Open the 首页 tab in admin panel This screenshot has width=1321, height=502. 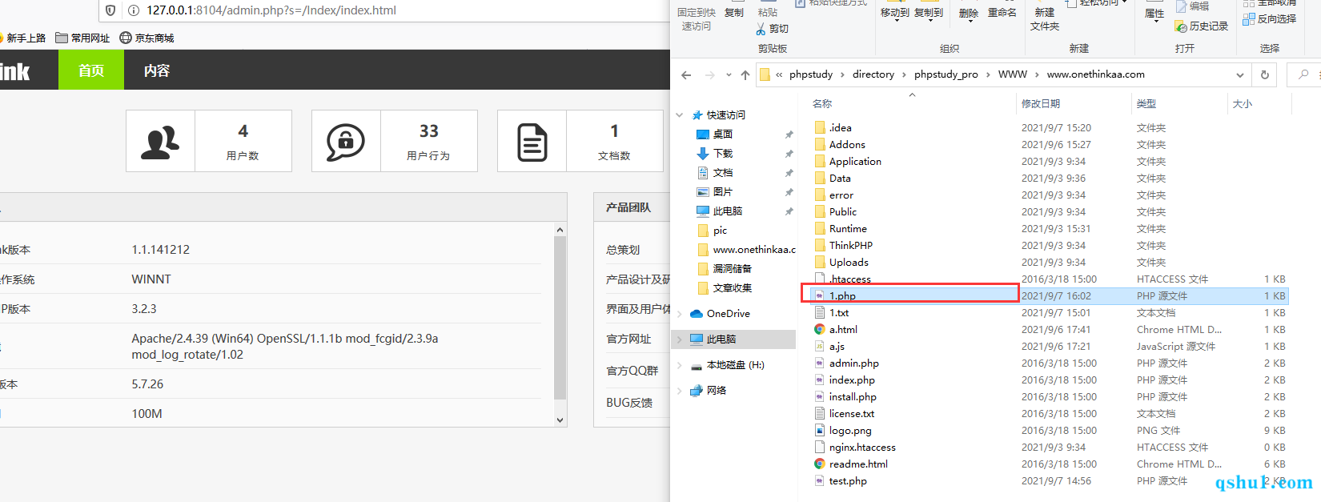91,70
